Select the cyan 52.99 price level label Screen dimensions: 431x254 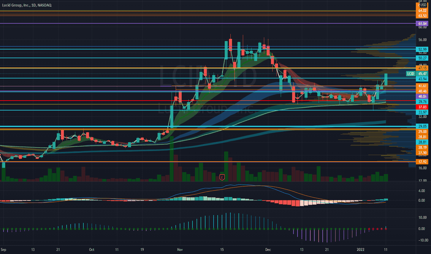[422, 49]
